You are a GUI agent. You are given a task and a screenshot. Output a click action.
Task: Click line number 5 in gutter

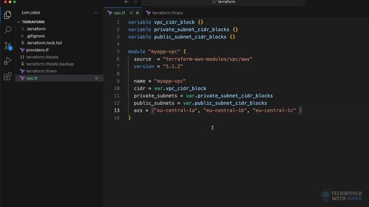coord(118,52)
